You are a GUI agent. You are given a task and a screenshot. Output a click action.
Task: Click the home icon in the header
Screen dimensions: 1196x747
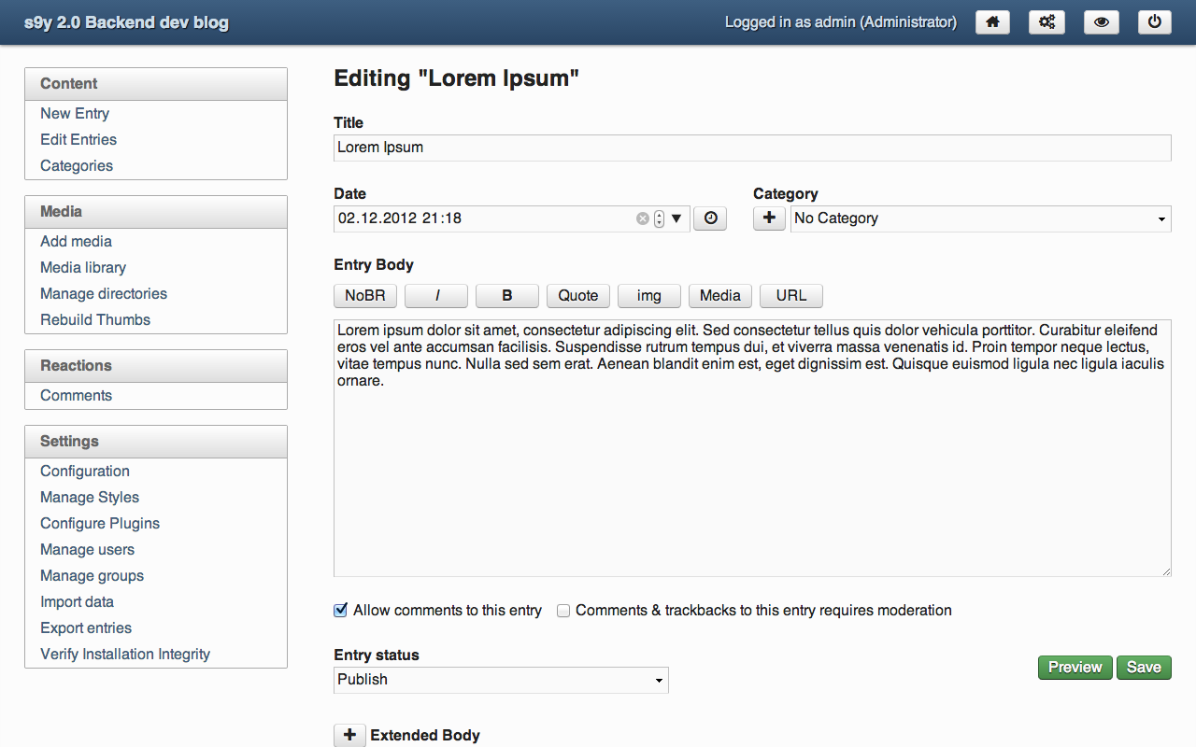coord(992,22)
